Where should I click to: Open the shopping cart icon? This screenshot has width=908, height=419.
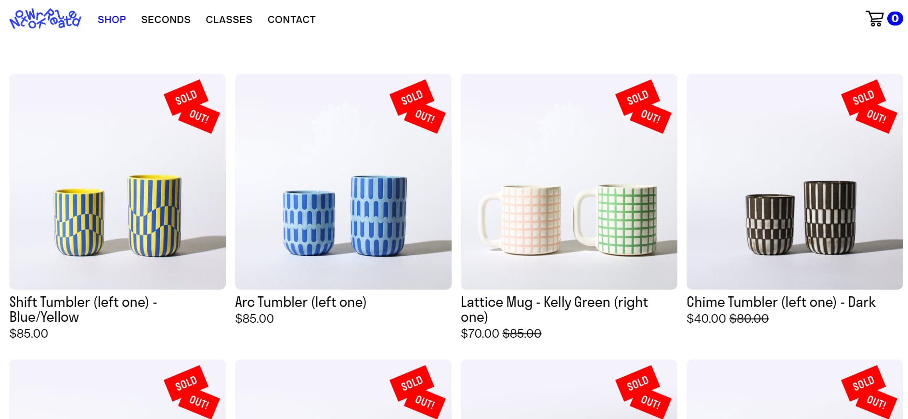(874, 19)
